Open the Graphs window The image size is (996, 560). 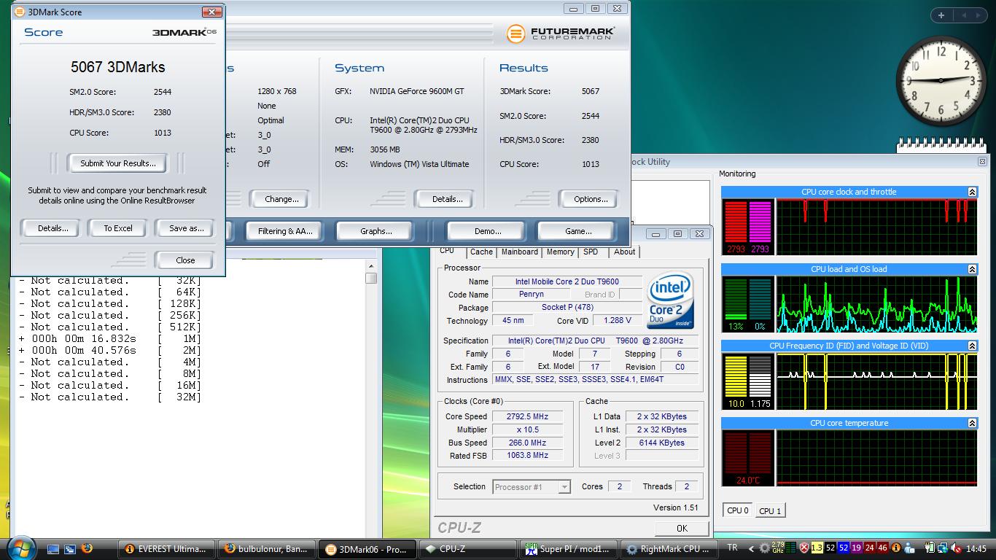coord(376,231)
